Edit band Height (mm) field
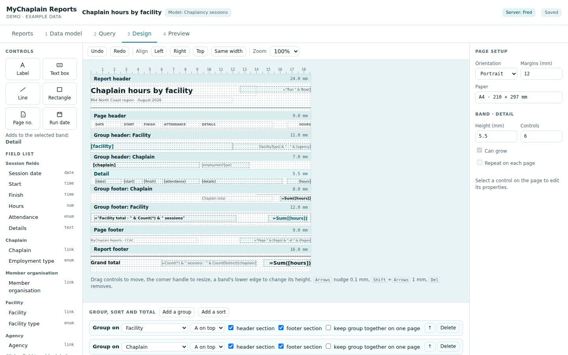Screen dimensions: 568x355 click(496, 136)
